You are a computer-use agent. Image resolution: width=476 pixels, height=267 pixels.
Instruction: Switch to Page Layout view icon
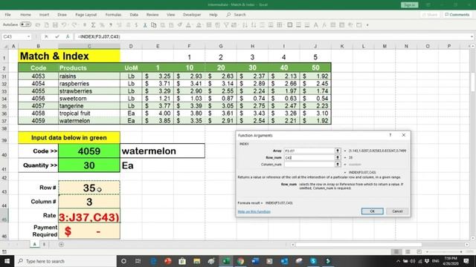click(x=408, y=251)
